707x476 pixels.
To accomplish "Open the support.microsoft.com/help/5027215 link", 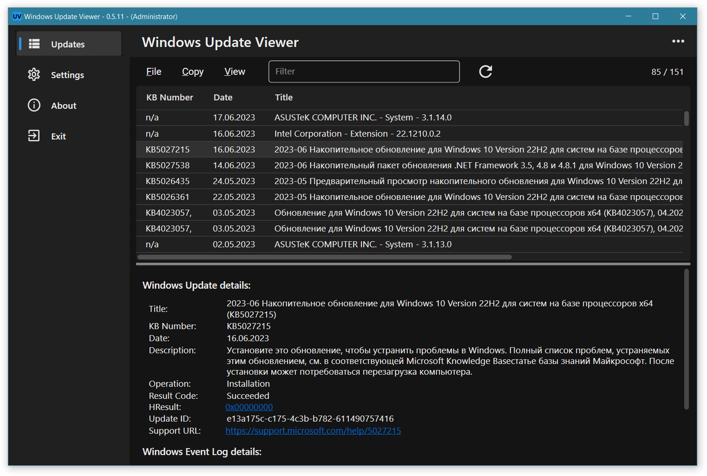I will click(x=313, y=431).
